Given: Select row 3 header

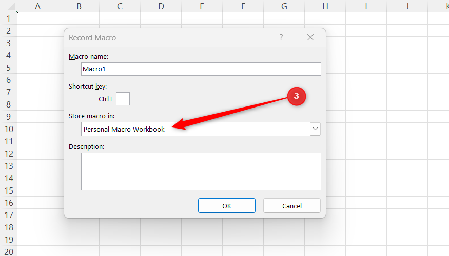Looking at the screenshot, I should point(9,43).
